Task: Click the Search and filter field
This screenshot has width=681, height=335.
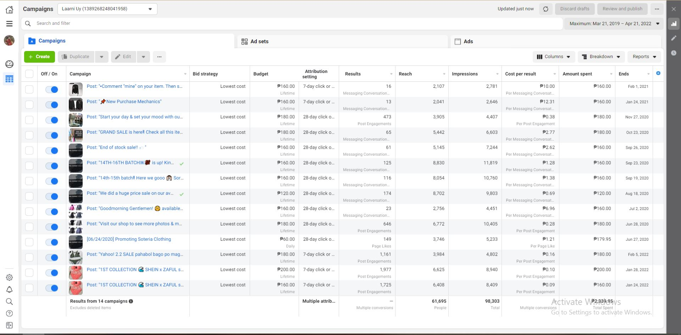Action: [292, 23]
